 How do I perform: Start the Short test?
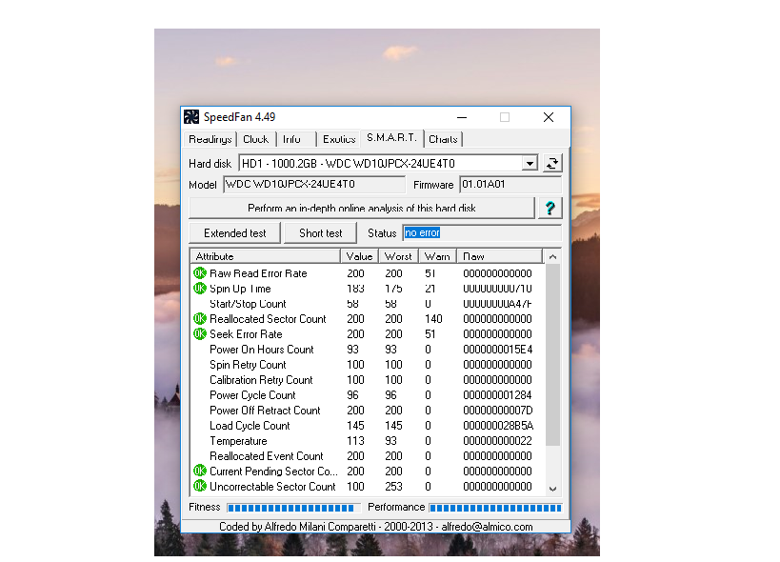[x=320, y=233]
